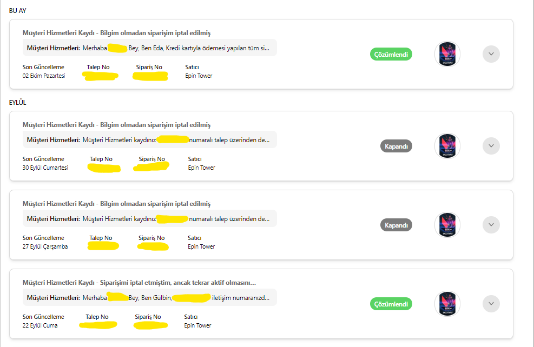Open chevron on 27 Eylül Çarşamba record

[491, 225]
